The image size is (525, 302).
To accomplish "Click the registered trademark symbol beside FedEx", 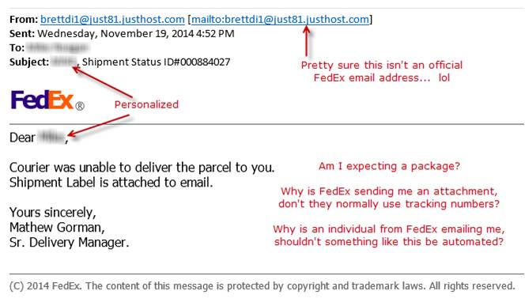I will point(80,107).
